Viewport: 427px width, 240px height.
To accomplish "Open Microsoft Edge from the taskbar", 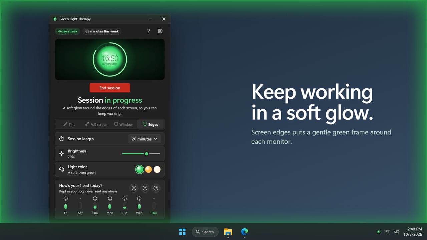I will 245,232.
